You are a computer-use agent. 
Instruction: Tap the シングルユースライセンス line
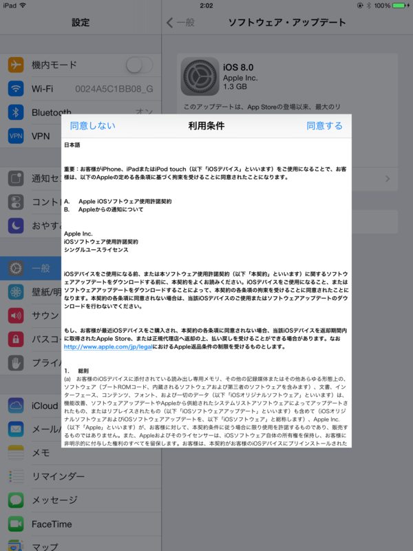[x=96, y=250]
